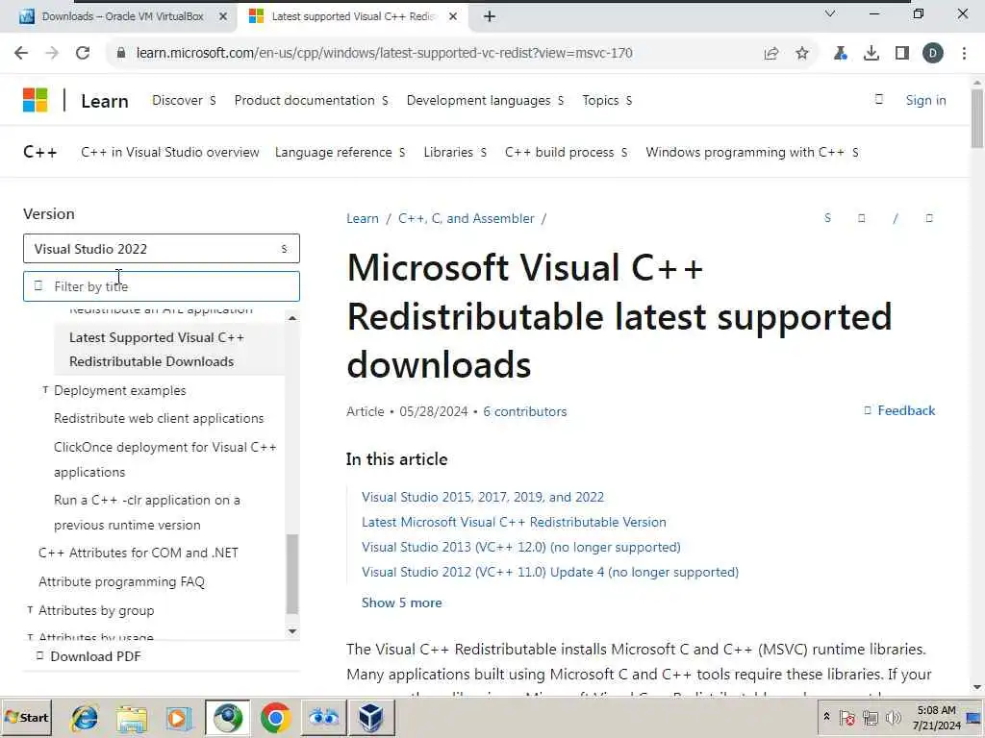Jump to Visual Studio 2015, 2017, 2019, and 2022
The width and height of the screenshot is (985, 738).
coord(483,497)
